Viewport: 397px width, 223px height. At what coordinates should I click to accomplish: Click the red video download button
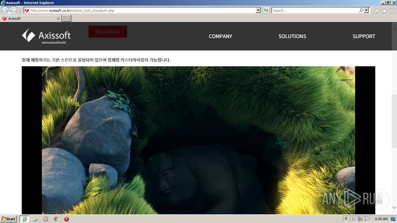[108, 32]
